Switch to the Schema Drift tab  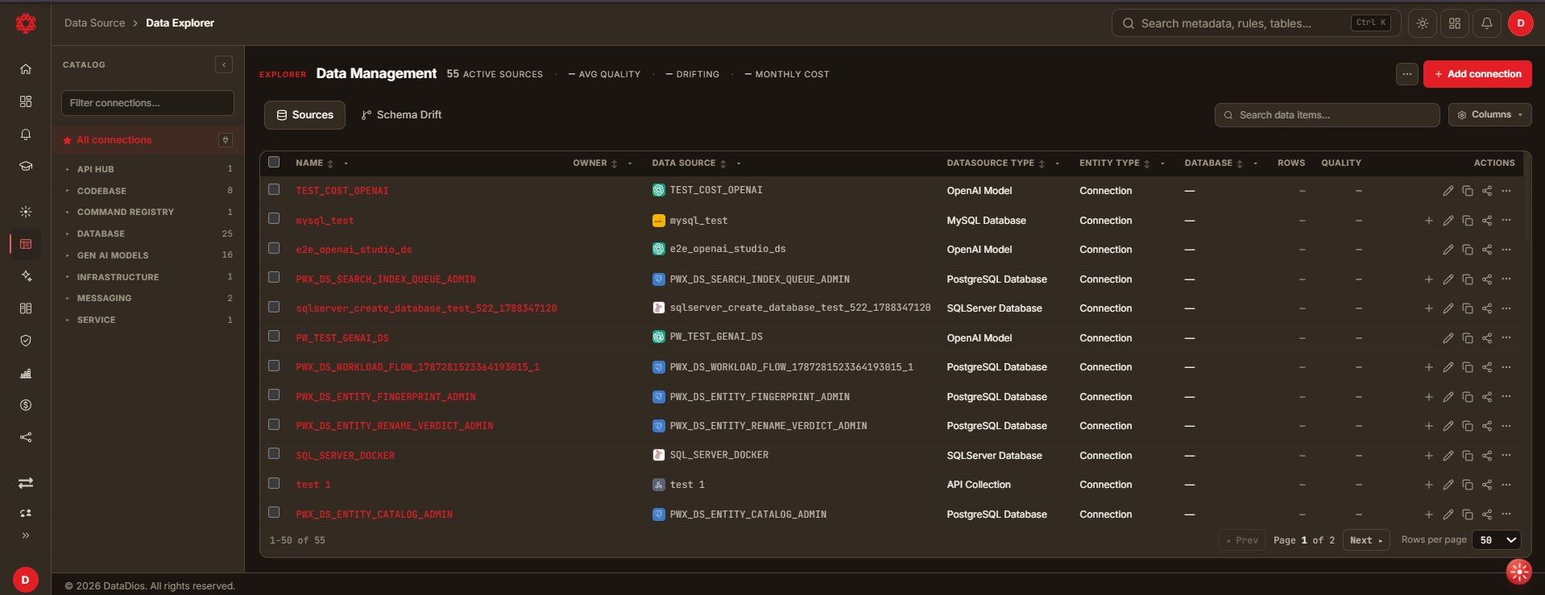(401, 115)
